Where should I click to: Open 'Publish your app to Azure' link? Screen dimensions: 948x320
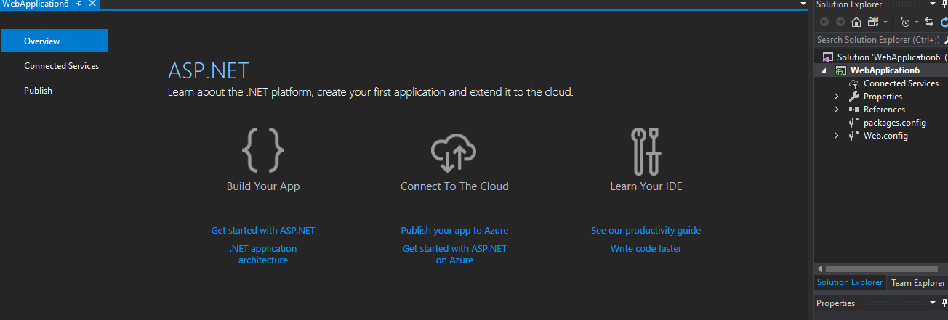[454, 231]
